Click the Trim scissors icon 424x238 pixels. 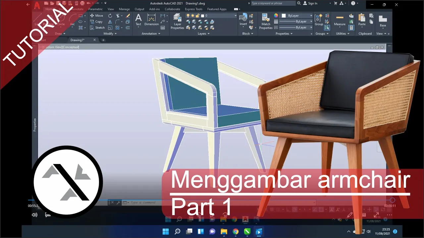[118, 16]
